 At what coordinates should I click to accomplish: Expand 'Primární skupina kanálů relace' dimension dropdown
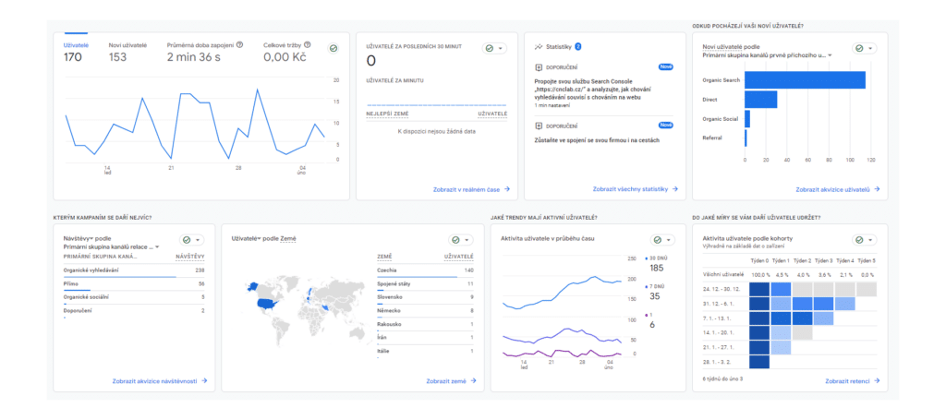111,246
